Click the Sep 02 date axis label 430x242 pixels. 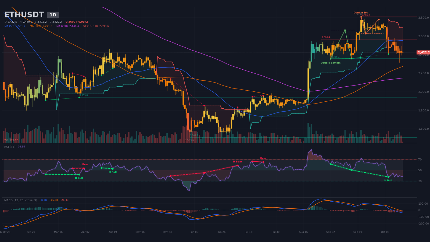click(x=331, y=232)
